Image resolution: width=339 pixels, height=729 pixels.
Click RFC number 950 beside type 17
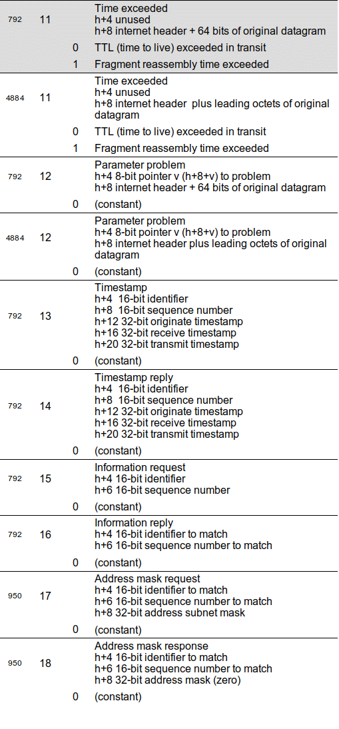tap(15, 596)
